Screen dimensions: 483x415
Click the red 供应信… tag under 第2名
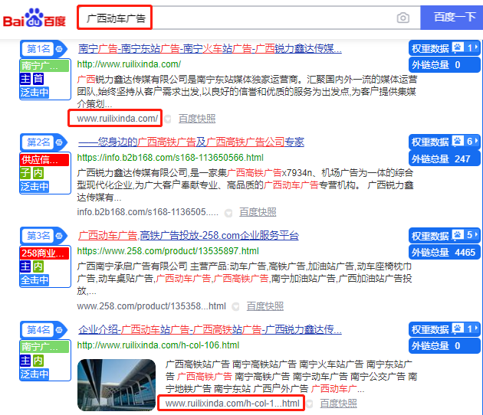click(x=44, y=160)
